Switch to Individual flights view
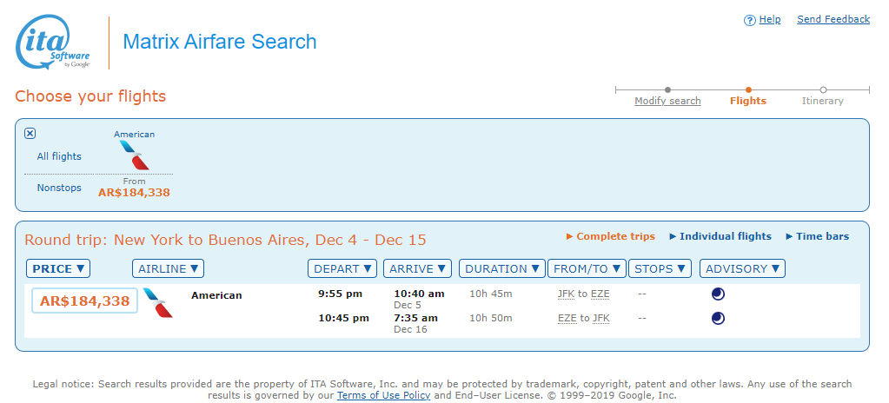 [x=720, y=236]
